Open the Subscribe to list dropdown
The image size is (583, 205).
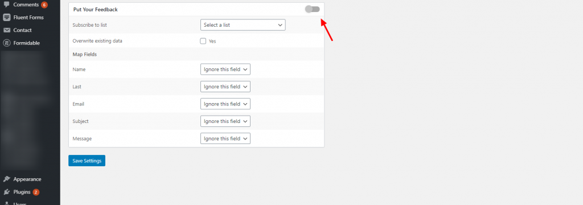click(x=243, y=25)
